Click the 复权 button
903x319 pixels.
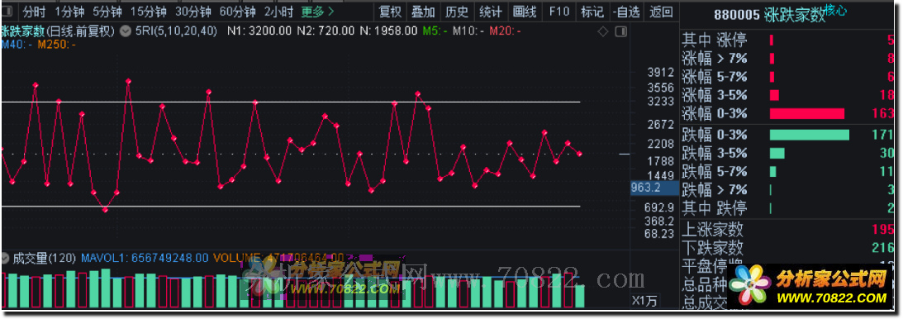click(390, 11)
